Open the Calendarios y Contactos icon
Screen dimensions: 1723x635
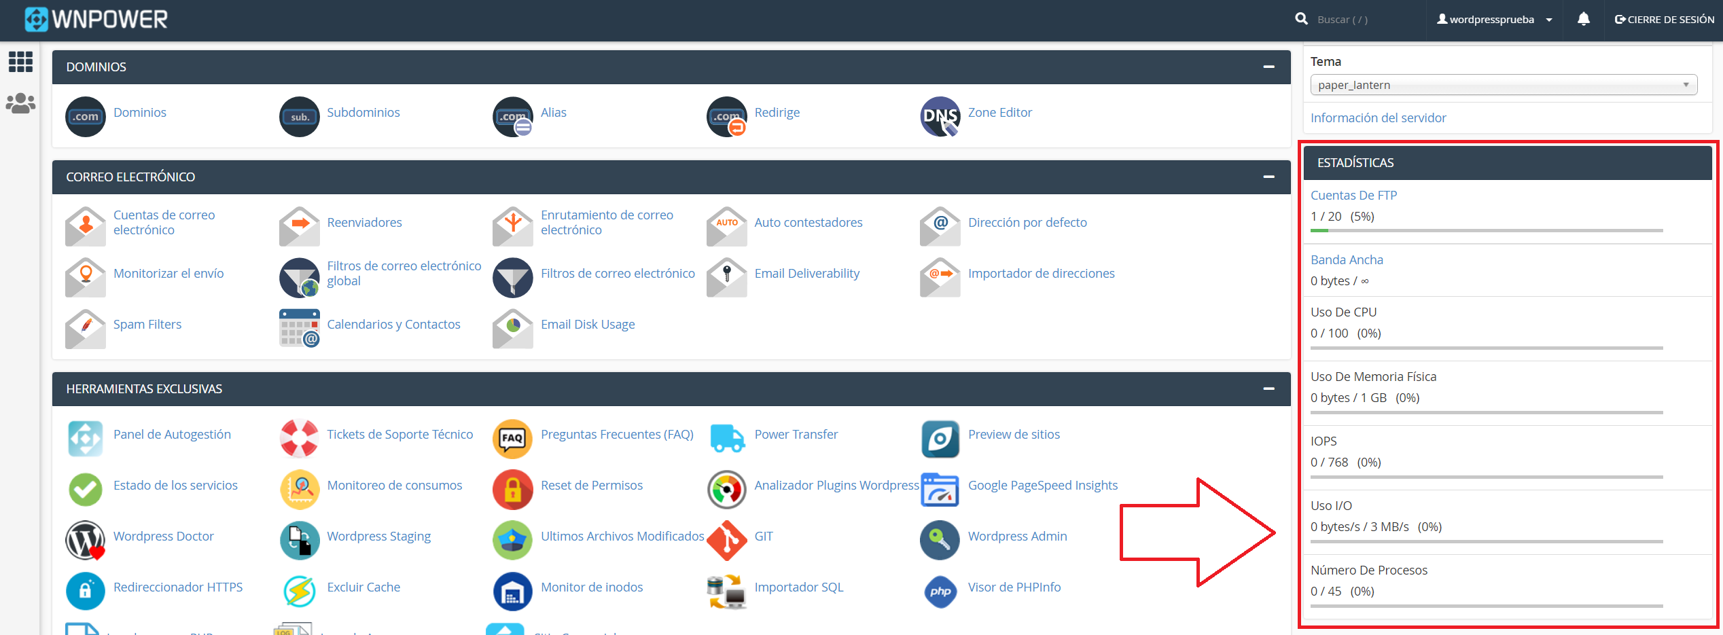click(x=300, y=328)
